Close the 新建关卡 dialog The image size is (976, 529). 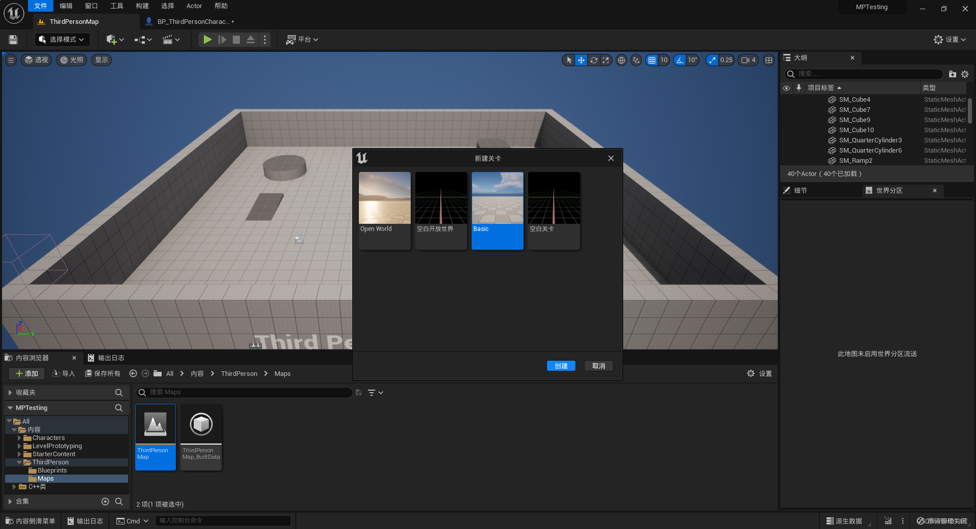click(611, 158)
